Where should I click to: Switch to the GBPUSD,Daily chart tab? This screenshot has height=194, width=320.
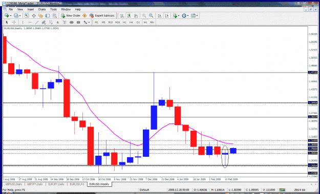click(x=14, y=184)
